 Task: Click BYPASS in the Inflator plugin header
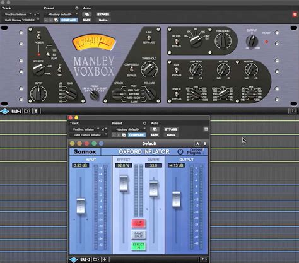(171, 129)
